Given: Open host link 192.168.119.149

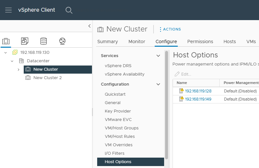Looking at the screenshot, I should [x=198, y=99].
